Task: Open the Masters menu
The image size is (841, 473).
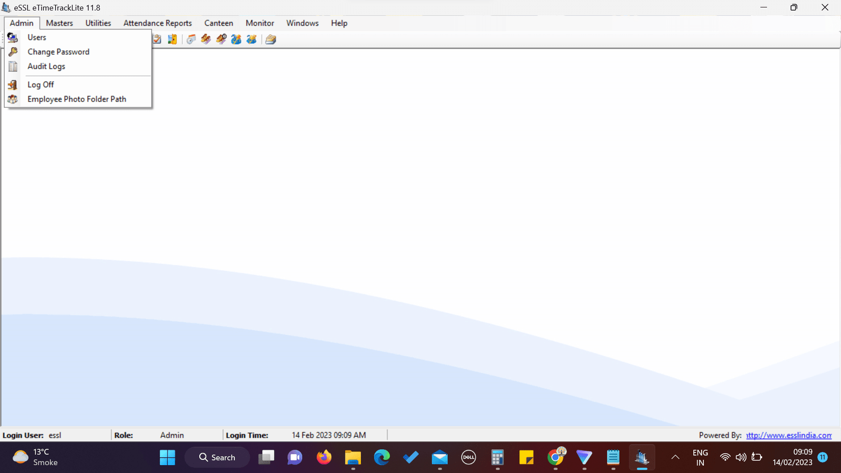Action: point(59,23)
